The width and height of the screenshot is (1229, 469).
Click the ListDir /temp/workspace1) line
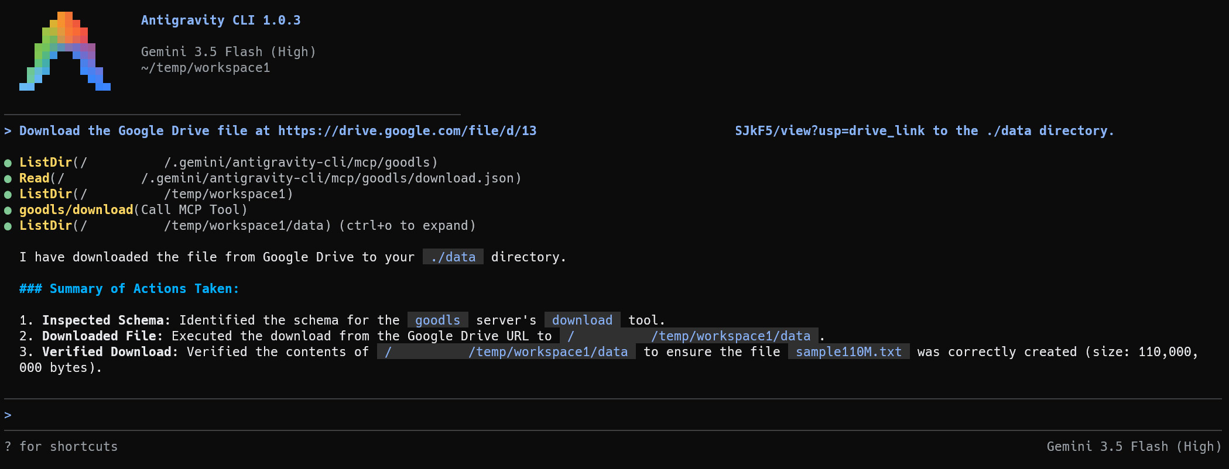(156, 194)
